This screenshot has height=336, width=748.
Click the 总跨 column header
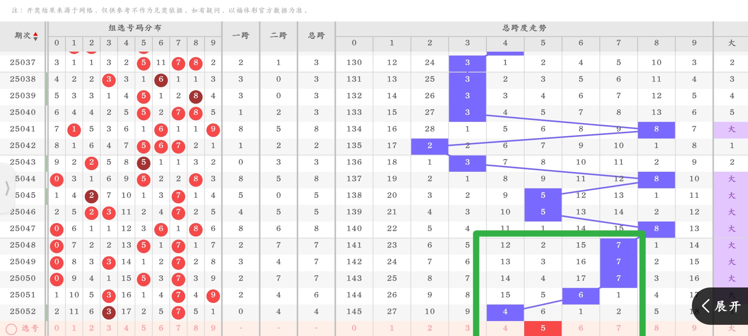tap(316, 35)
